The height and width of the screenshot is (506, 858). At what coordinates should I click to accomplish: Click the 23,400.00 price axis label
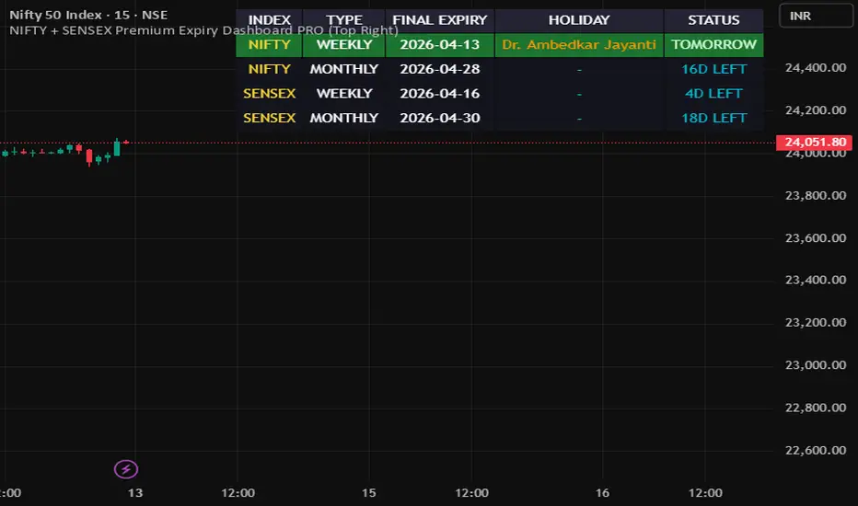[x=816, y=280]
